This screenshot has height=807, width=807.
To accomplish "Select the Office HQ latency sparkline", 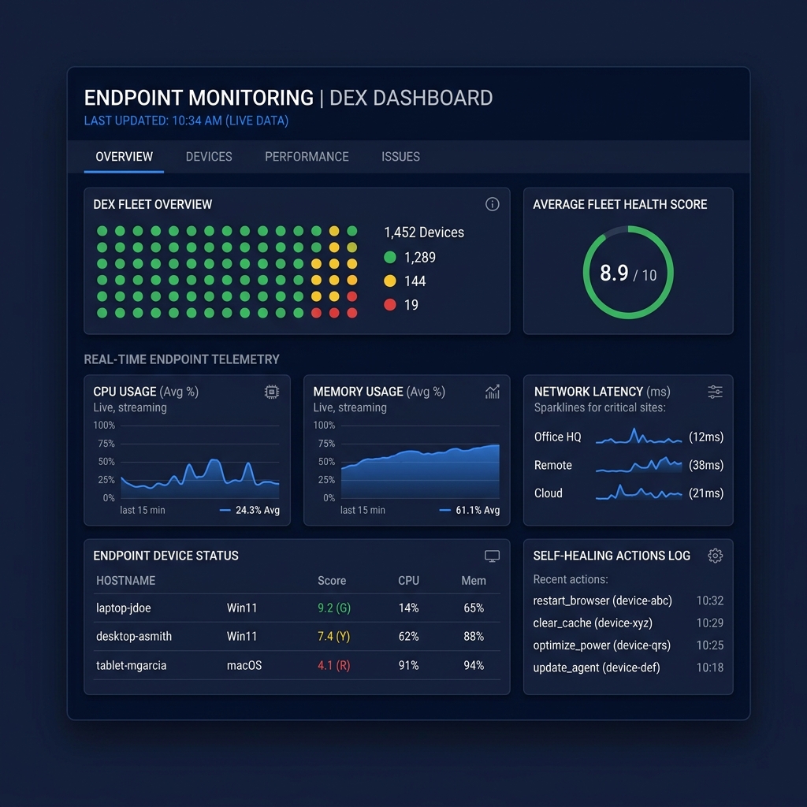I will 638,437.
